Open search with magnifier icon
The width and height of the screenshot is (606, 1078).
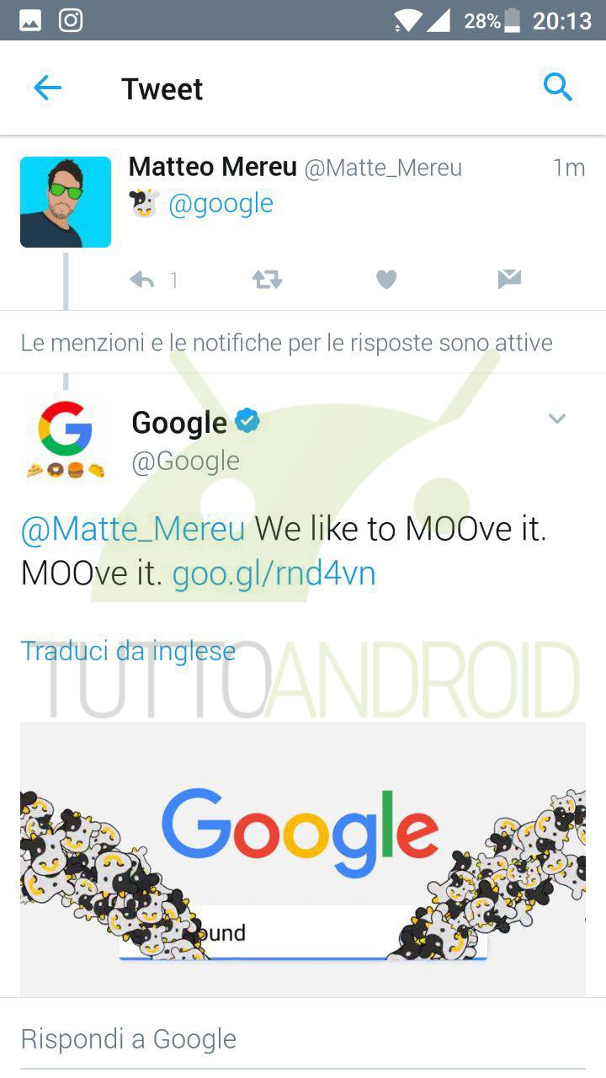pos(558,87)
